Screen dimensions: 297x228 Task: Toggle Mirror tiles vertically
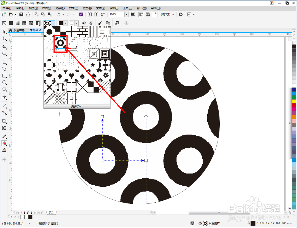pyautogui.click(x=91, y=23)
